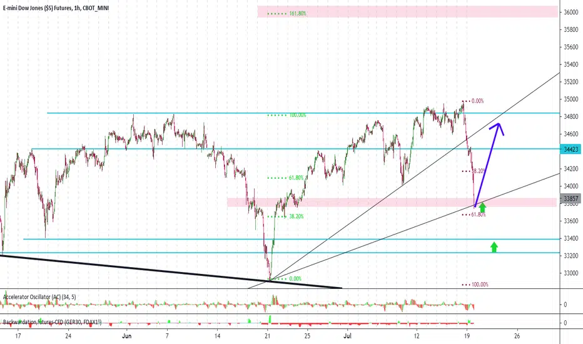Click the 35800 price axis label
Viewport: 583px width, 344px height.
pyautogui.click(x=570, y=29)
